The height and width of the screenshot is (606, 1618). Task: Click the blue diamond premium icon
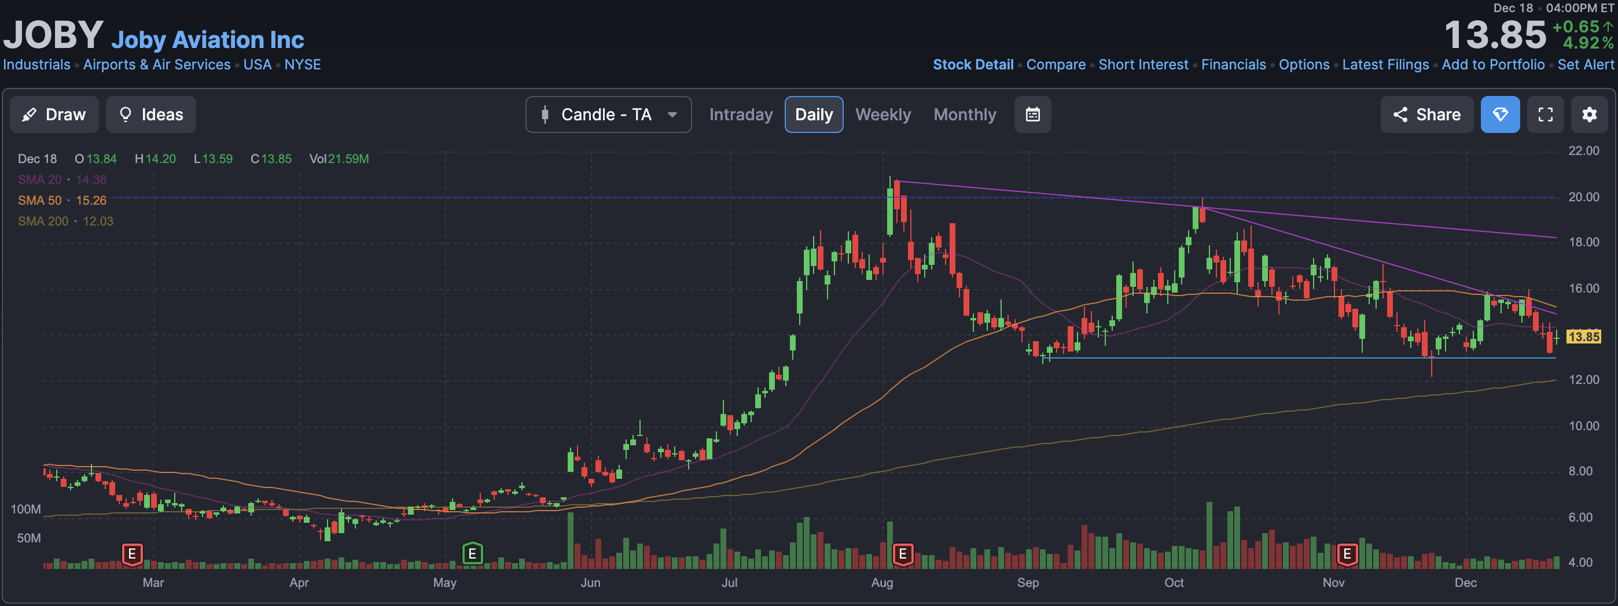[1500, 114]
